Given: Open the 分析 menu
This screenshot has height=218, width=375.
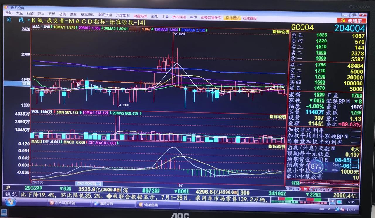Looking at the screenshot, I should [x=52, y=14].
